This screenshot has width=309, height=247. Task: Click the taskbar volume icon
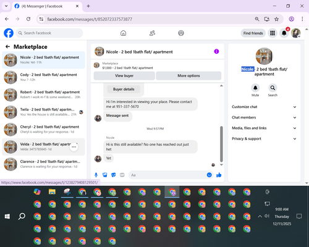pyautogui.click(x=267, y=216)
